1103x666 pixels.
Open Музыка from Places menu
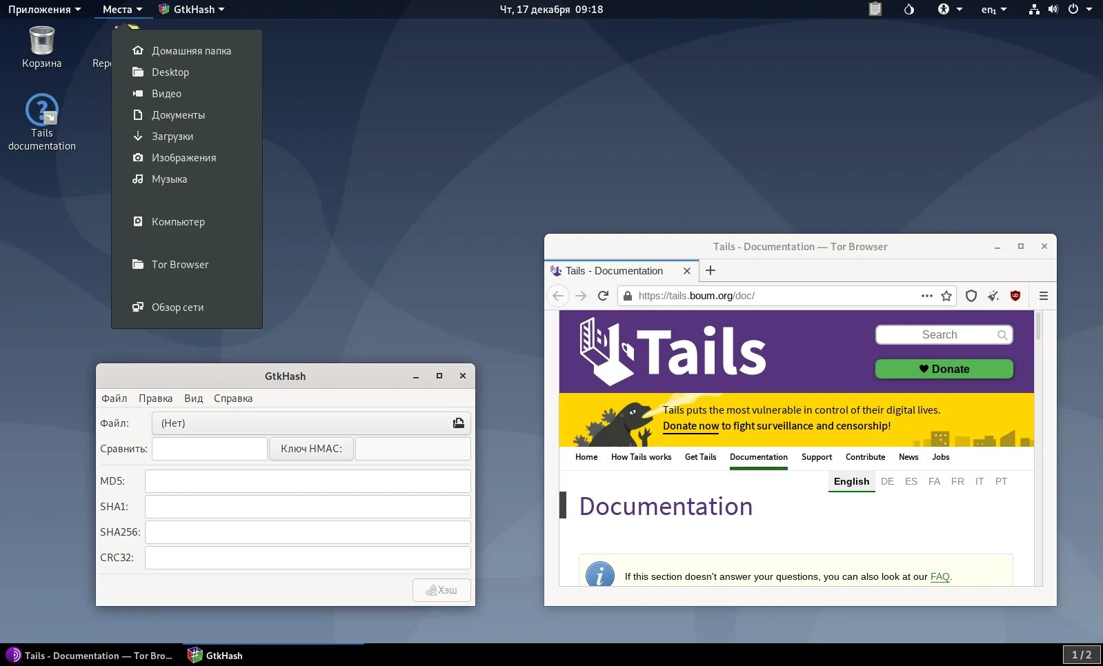click(x=187, y=179)
